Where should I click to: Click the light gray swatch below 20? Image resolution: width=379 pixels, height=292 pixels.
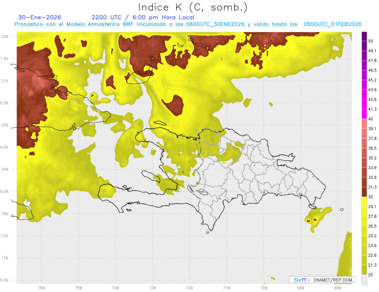point(364,279)
